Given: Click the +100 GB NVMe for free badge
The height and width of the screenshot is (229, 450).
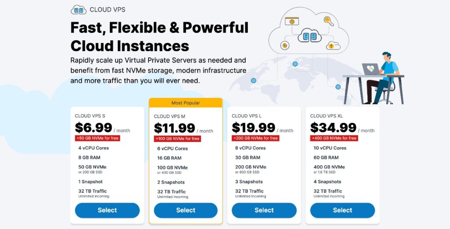Looking at the screenshot, I should [x=178, y=139].
